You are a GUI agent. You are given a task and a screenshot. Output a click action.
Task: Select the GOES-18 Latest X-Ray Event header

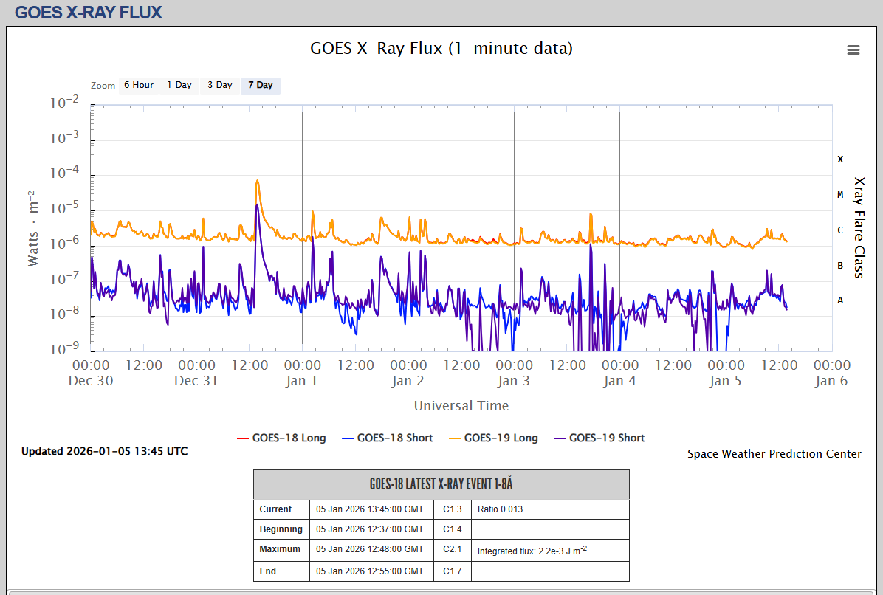(441, 484)
